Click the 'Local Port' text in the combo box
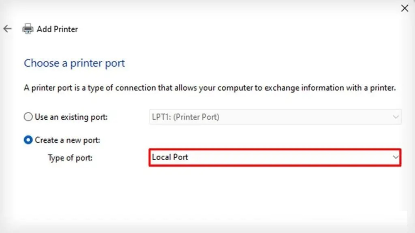This screenshot has height=233, width=415. coord(170,157)
